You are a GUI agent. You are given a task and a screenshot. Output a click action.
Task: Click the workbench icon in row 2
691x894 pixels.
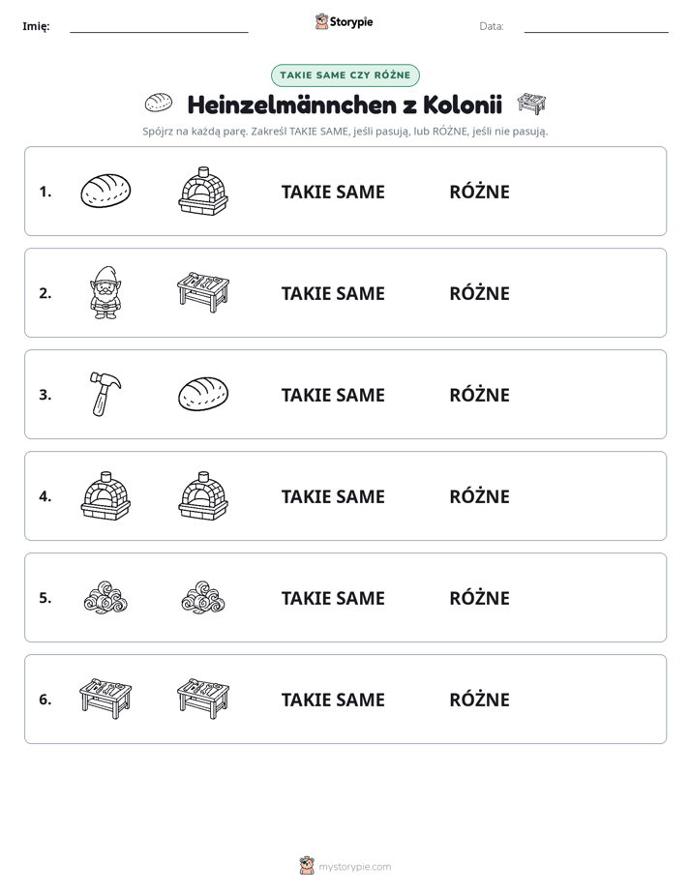click(203, 292)
